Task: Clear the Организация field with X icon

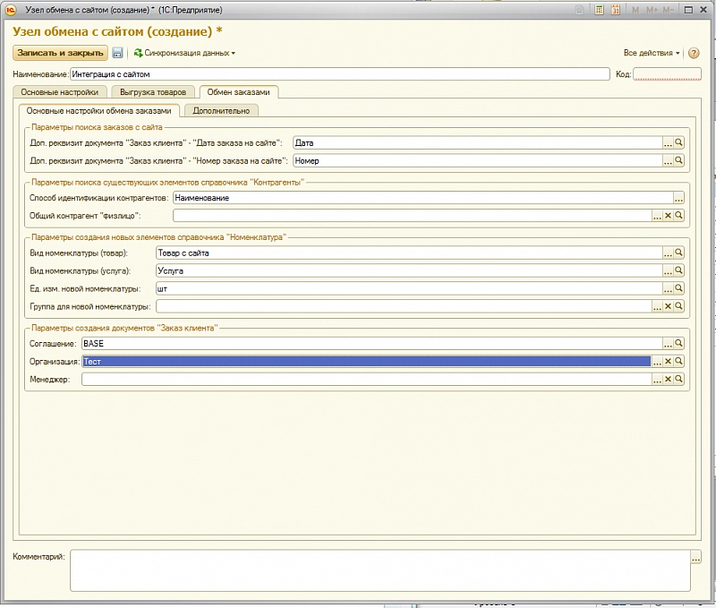Action: tap(668, 361)
